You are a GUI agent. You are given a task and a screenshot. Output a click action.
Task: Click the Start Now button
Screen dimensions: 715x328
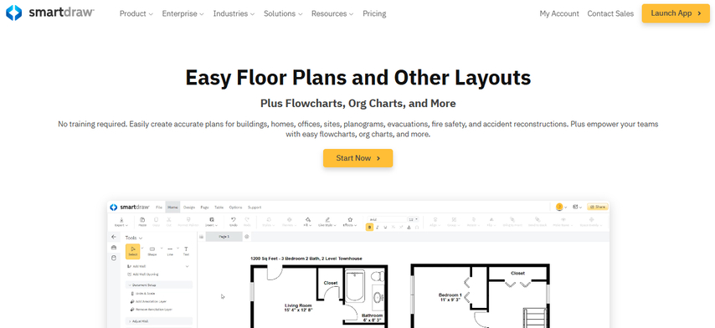[x=358, y=158]
